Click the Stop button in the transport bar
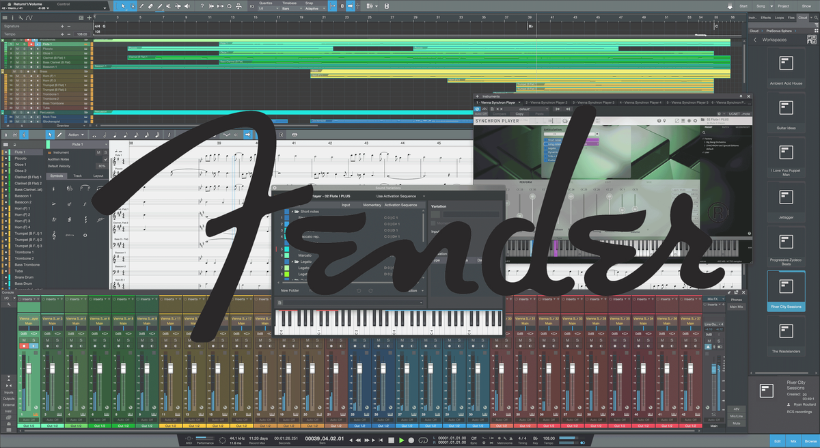Viewport: 820px width, 448px height. [x=391, y=440]
